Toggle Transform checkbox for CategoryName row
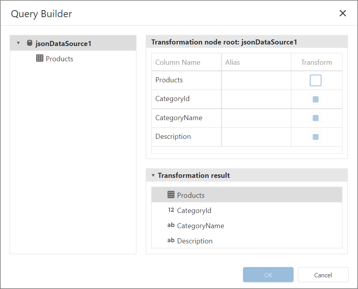Image resolution: width=358 pixels, height=289 pixels. click(x=315, y=118)
